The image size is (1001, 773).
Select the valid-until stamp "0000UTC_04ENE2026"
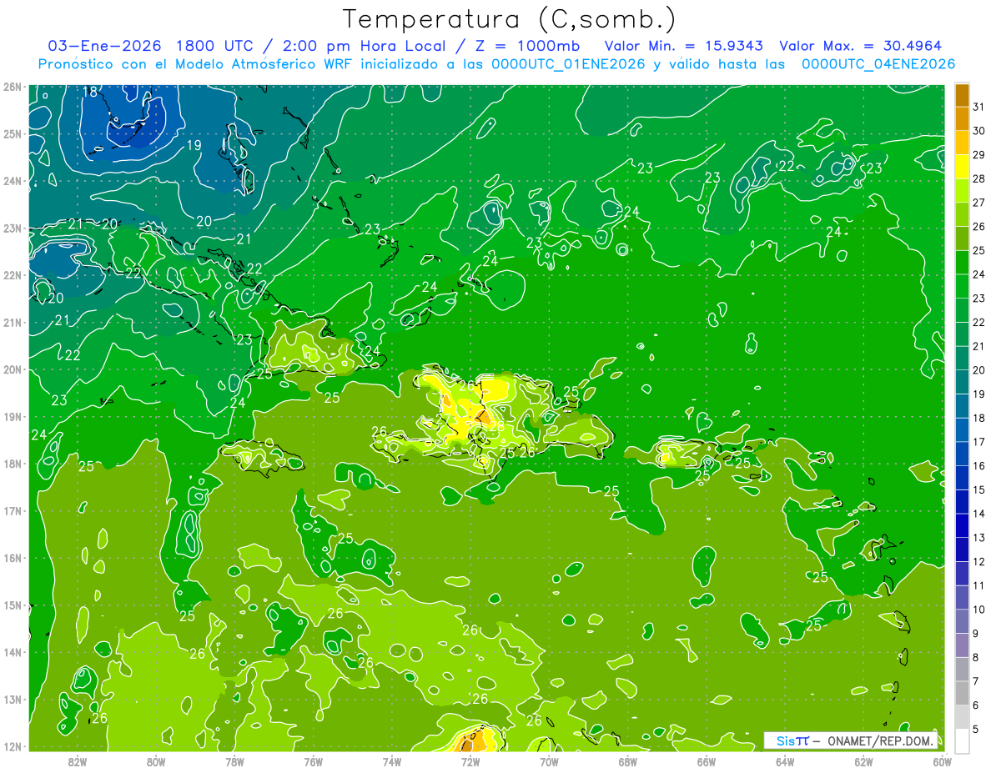[878, 64]
